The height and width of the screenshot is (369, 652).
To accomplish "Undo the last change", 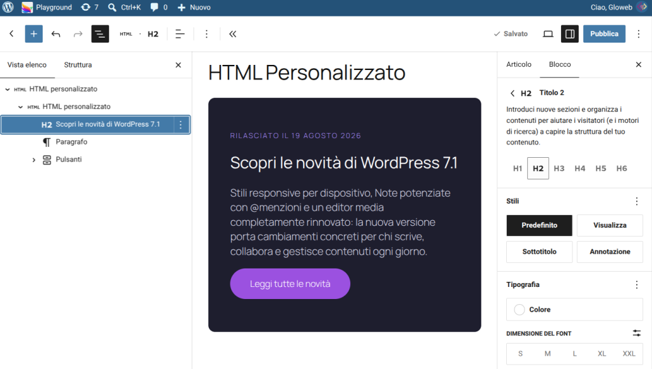I will pos(56,34).
